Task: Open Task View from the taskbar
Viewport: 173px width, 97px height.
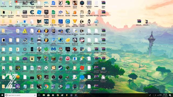Action: click(x=39, y=95)
